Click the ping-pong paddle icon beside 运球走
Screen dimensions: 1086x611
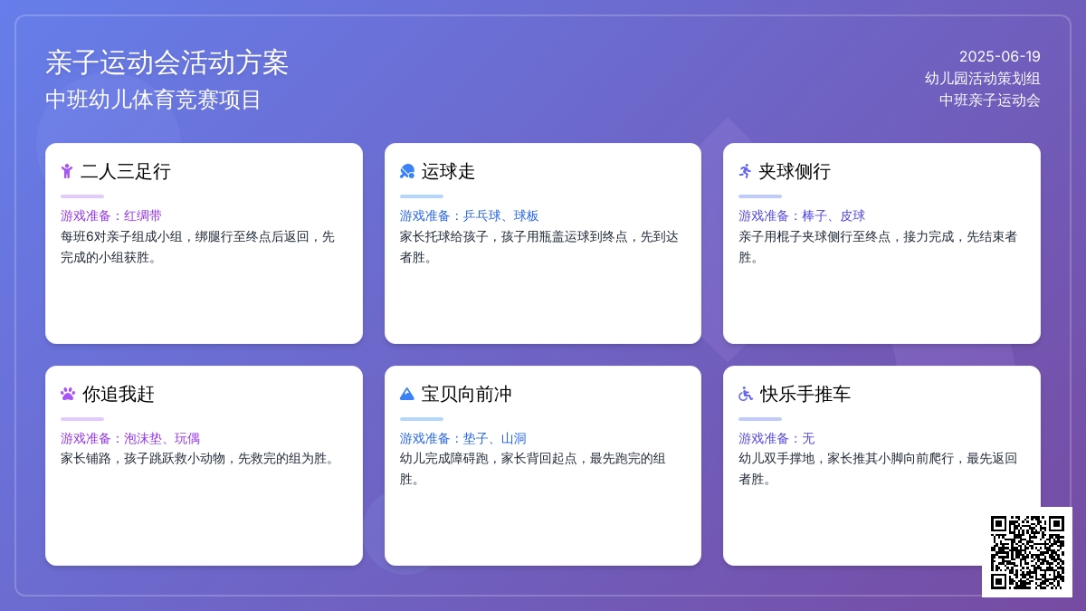pyautogui.click(x=407, y=171)
